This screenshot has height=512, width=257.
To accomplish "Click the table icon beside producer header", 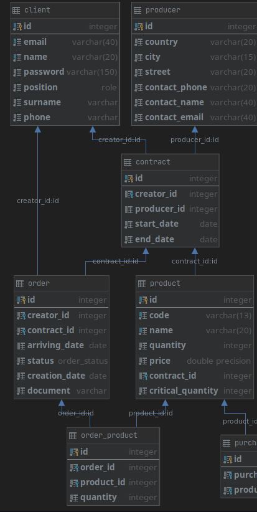I will (x=138, y=10).
